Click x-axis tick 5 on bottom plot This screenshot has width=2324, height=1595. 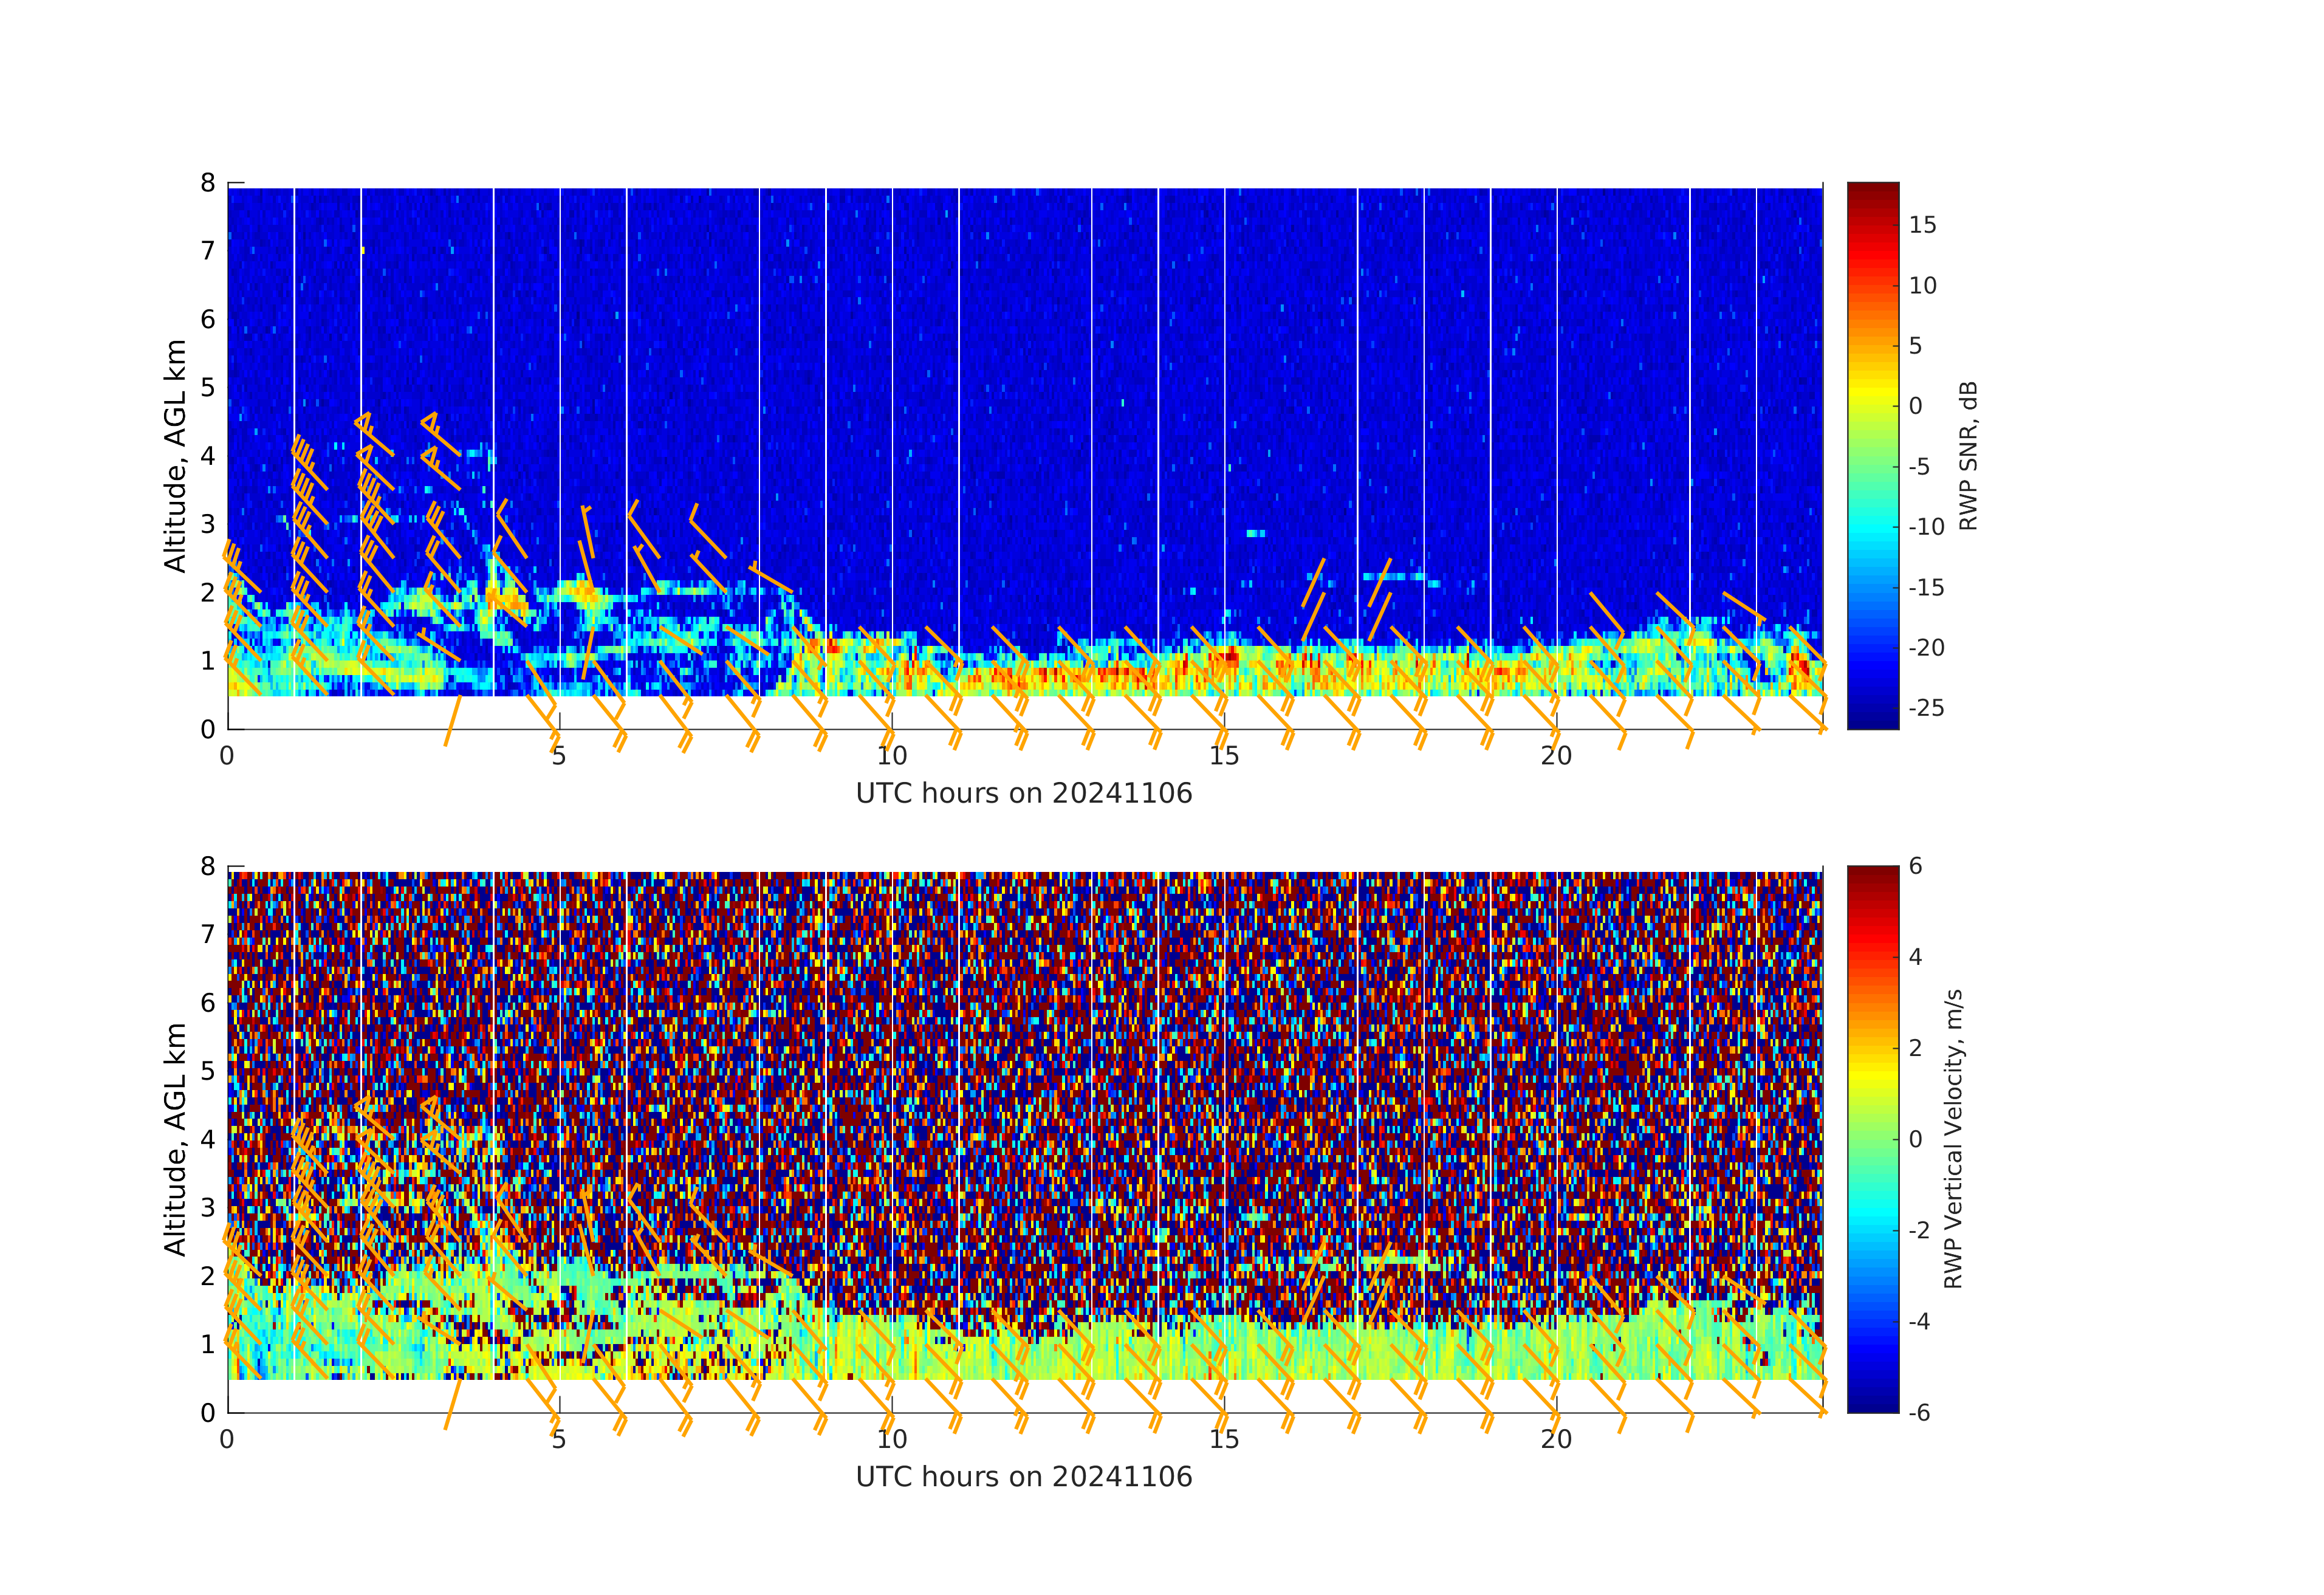[559, 1439]
